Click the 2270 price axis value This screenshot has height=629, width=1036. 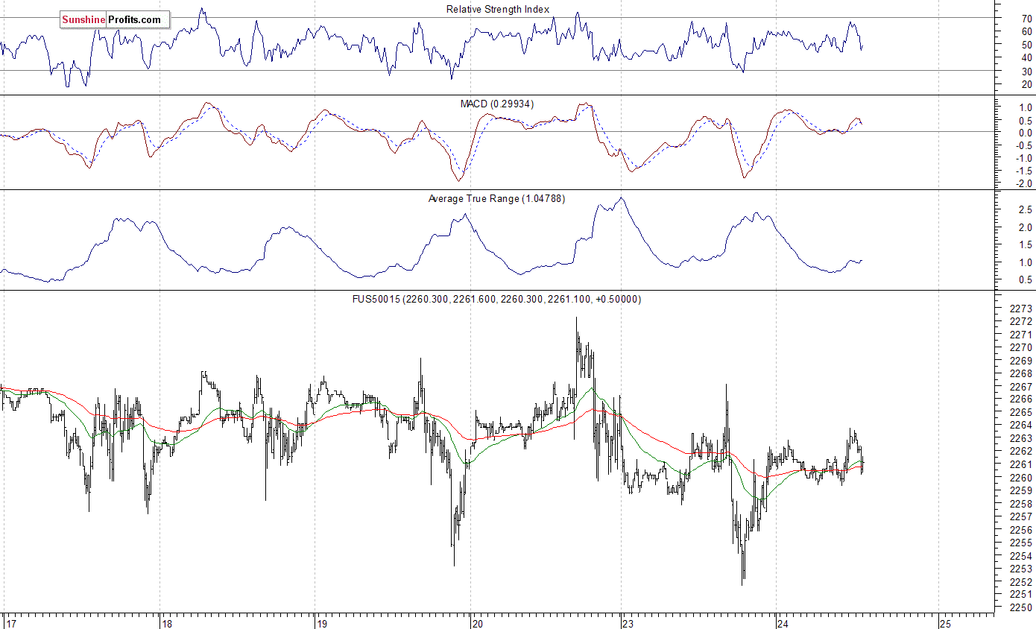coord(1020,348)
